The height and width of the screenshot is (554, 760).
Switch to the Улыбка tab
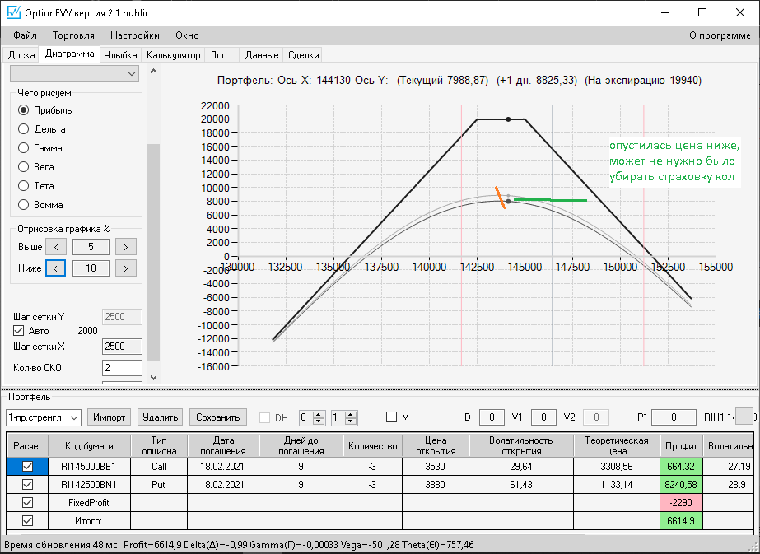[121, 55]
